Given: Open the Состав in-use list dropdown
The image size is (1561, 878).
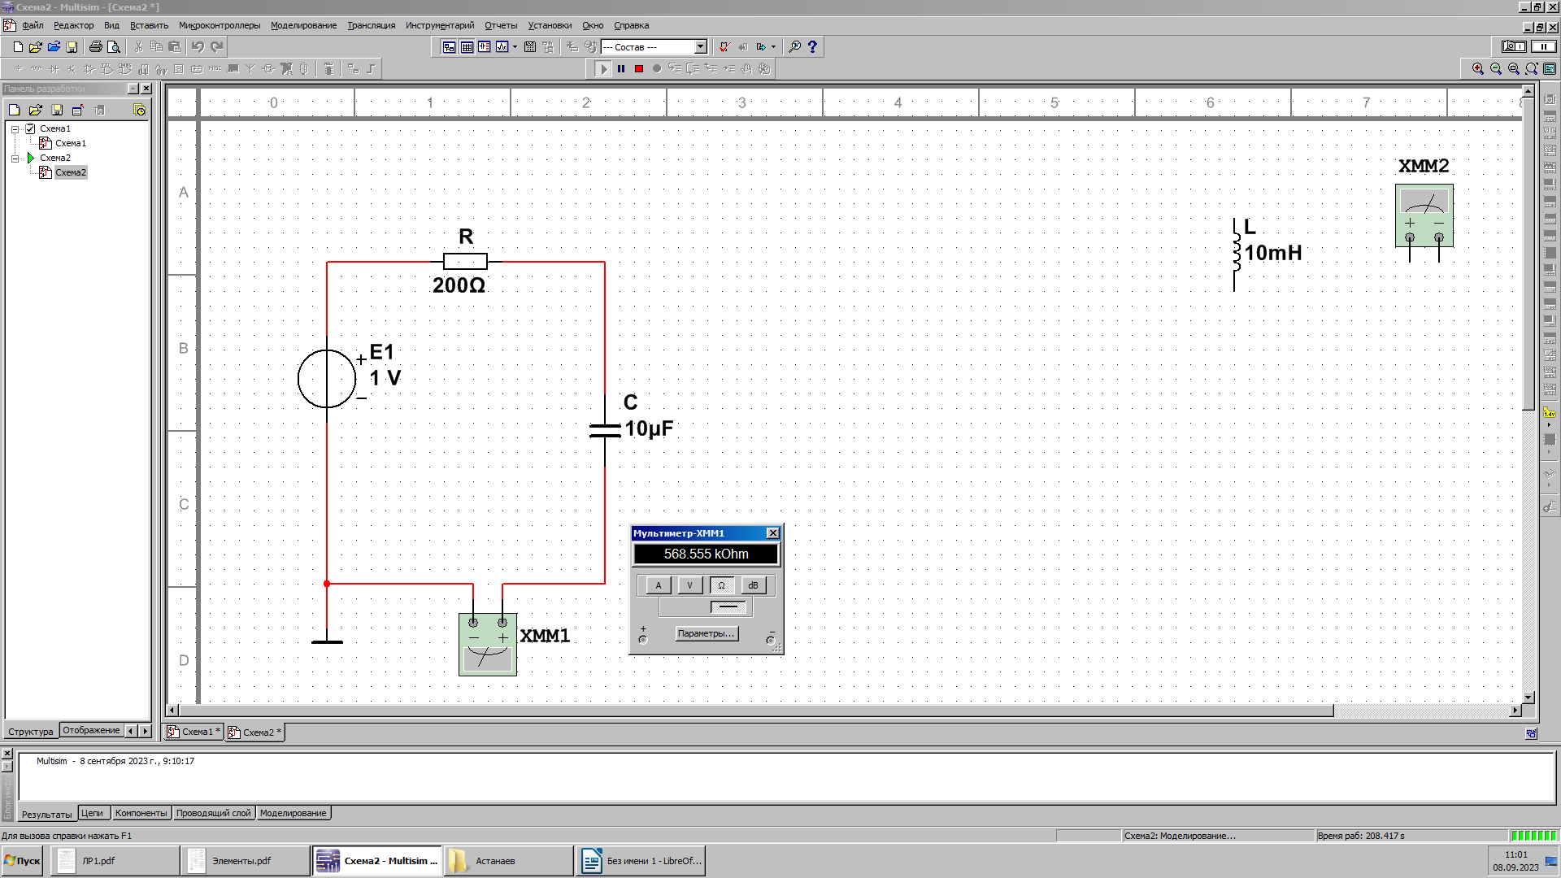Looking at the screenshot, I should [x=701, y=47].
